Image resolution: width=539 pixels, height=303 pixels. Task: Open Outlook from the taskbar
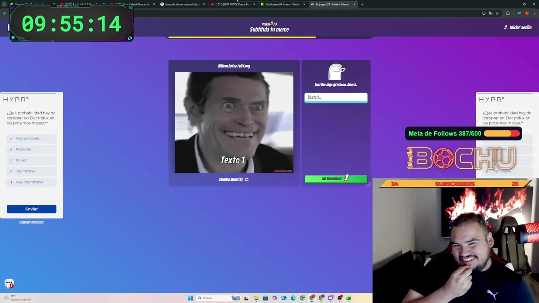(x=284, y=298)
